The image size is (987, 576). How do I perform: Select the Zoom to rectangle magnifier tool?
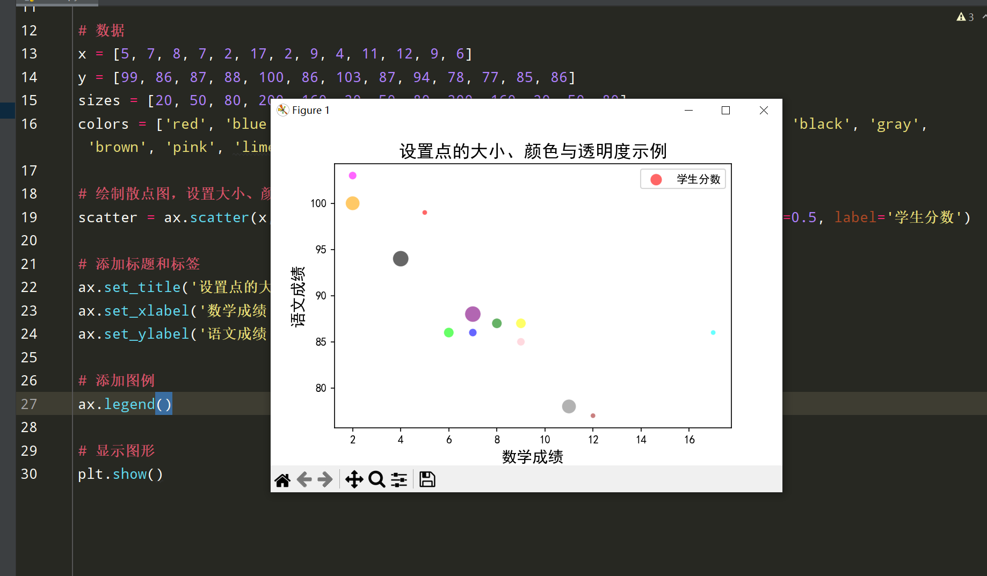tap(377, 479)
